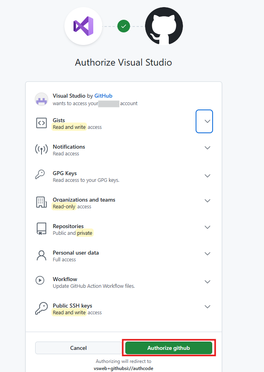Expand the Notifications permission chevron
The width and height of the screenshot is (264, 372).
tap(207, 148)
